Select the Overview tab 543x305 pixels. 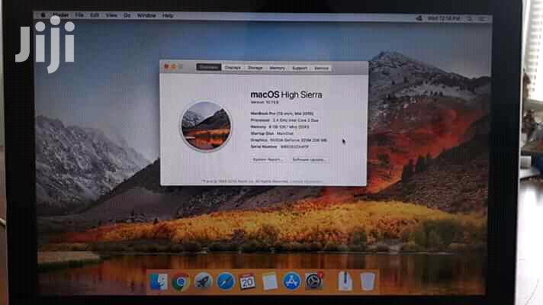click(208, 67)
